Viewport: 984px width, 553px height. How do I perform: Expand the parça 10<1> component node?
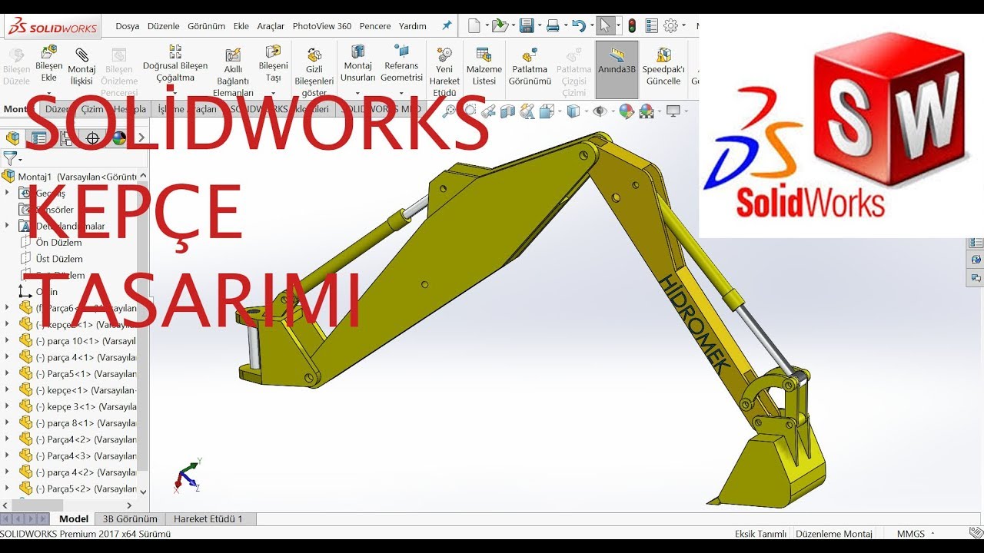click(7, 340)
